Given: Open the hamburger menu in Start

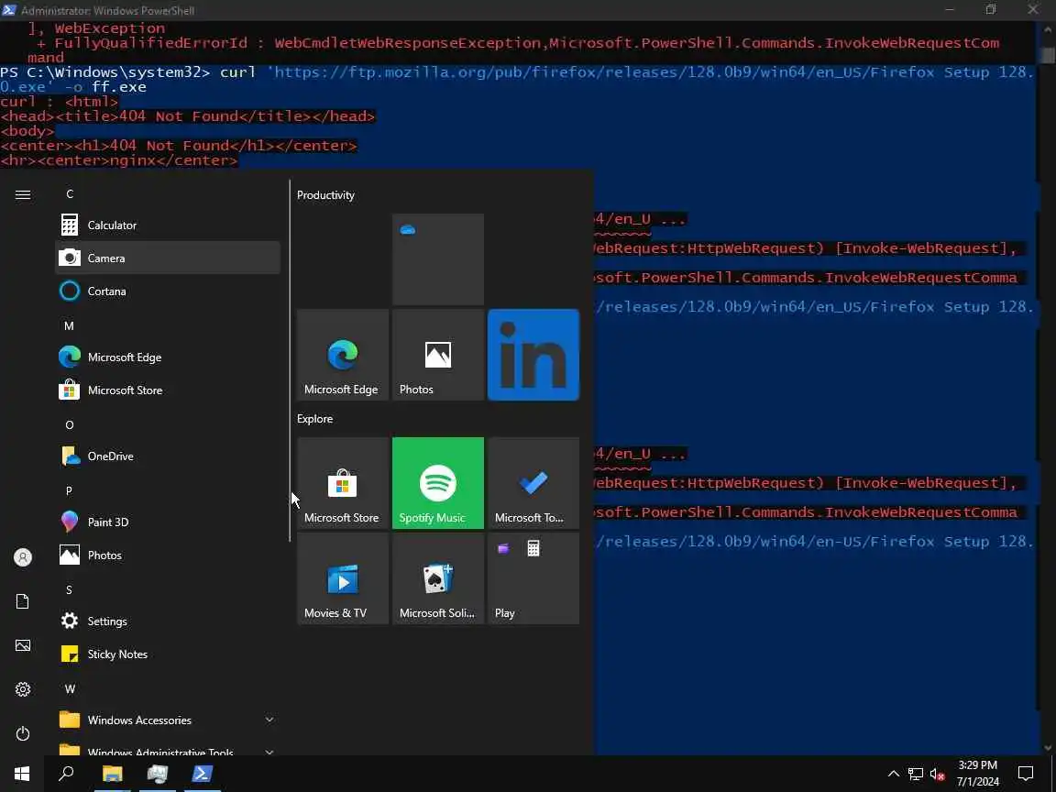Looking at the screenshot, I should point(23,194).
